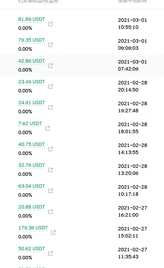Select row closed at 2021-02-28 20:14:50
The image size is (164, 268).
pos(82,86)
